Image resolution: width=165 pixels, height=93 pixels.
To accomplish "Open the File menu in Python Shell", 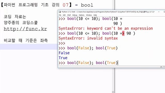I will tap(60, 15).
